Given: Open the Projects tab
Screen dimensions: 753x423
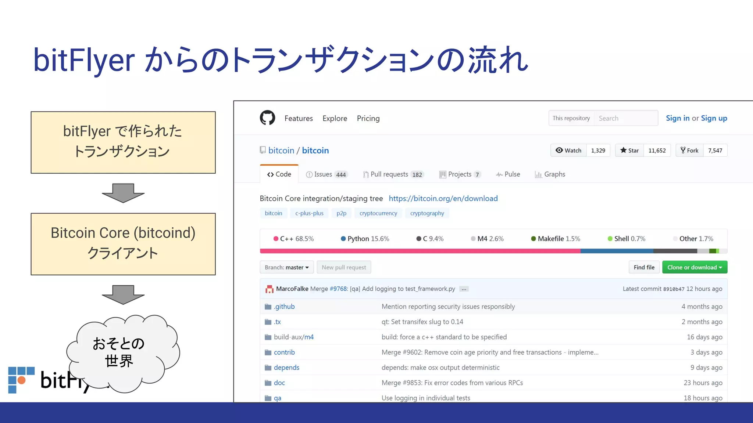Looking at the screenshot, I should [460, 174].
